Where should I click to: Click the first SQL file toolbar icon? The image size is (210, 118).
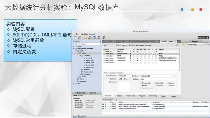click(x=75, y=38)
